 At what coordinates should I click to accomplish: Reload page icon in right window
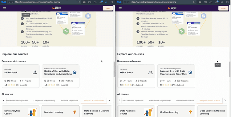(194, 2)
